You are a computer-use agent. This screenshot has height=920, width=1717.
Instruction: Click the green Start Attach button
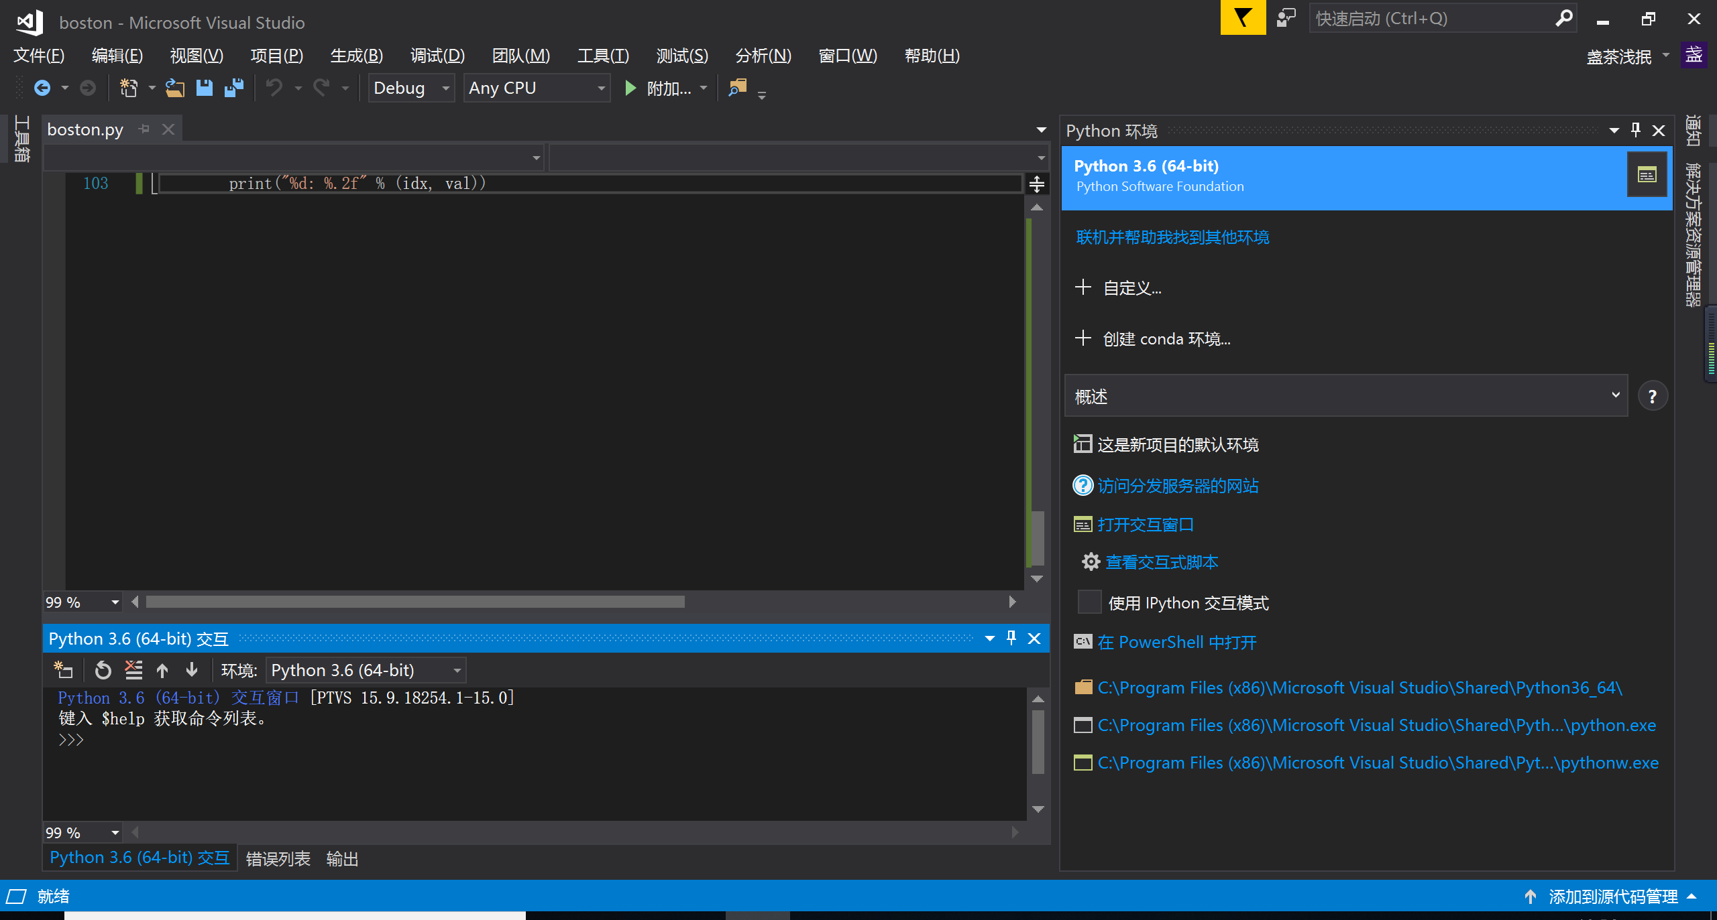click(x=630, y=88)
